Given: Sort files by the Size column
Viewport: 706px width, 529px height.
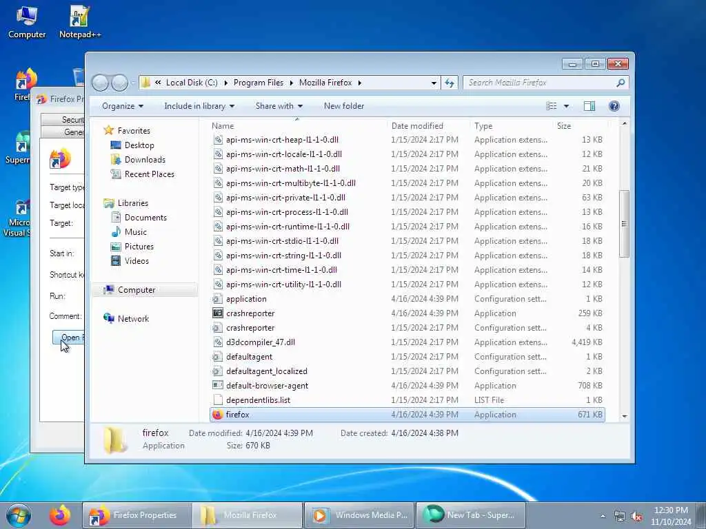Looking at the screenshot, I should coord(580,126).
